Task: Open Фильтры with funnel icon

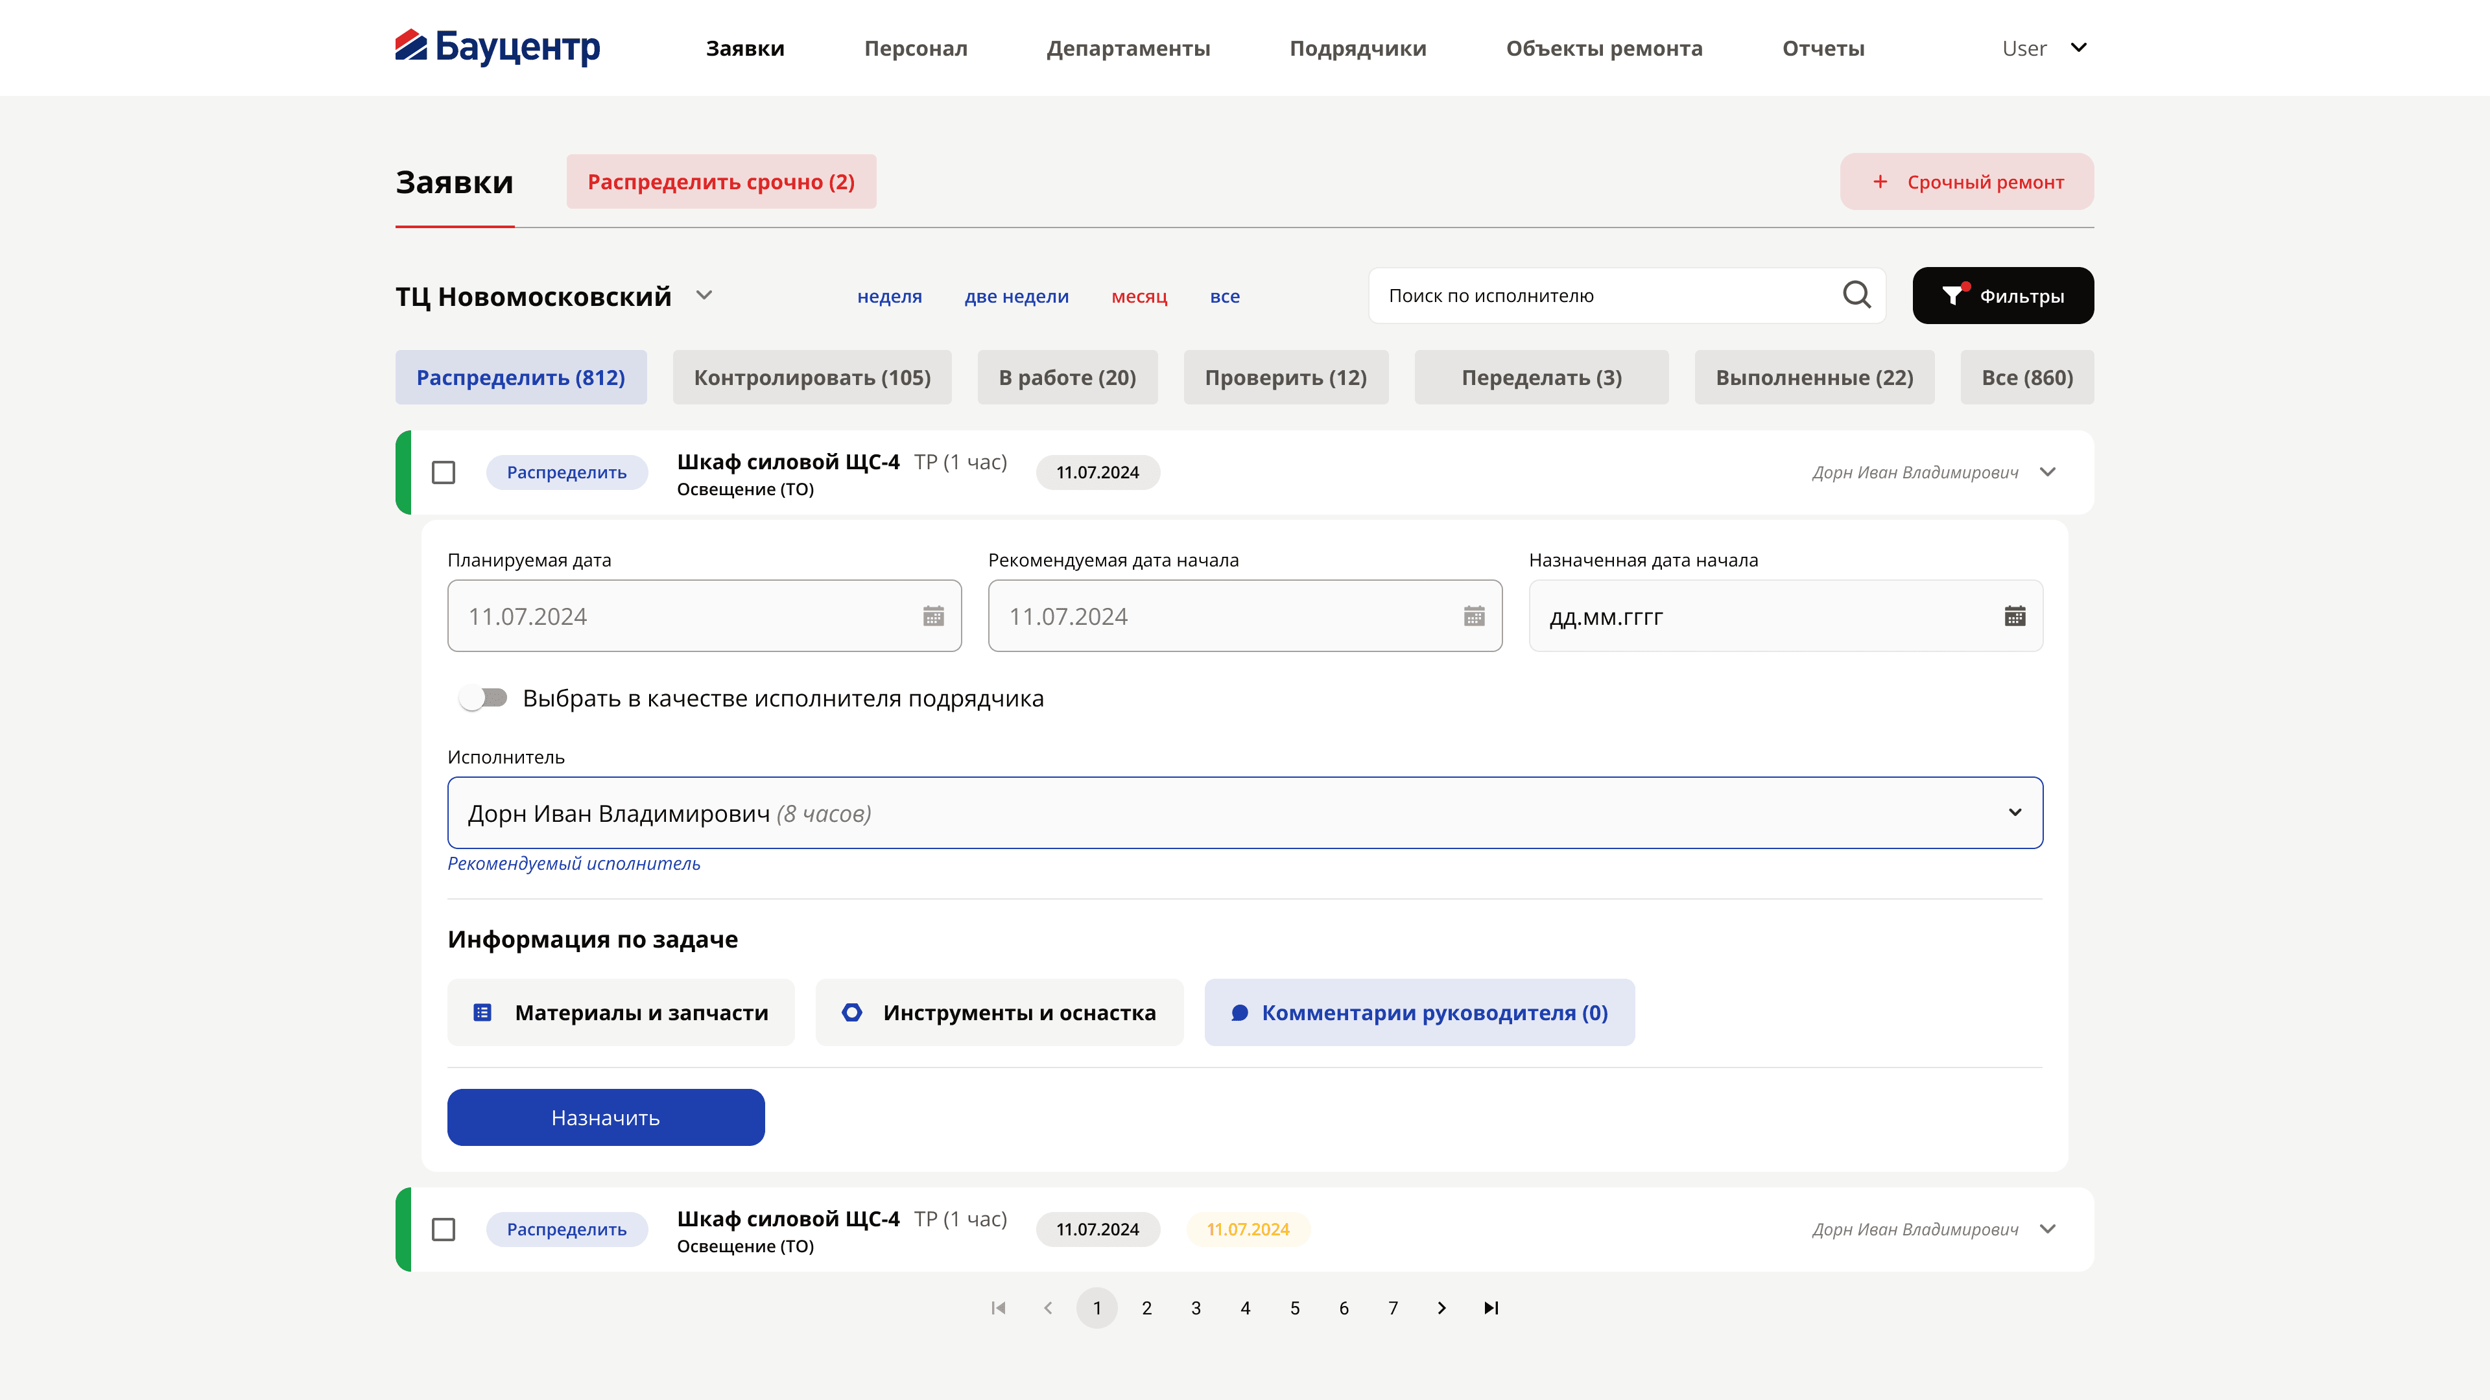Action: [x=2003, y=296]
